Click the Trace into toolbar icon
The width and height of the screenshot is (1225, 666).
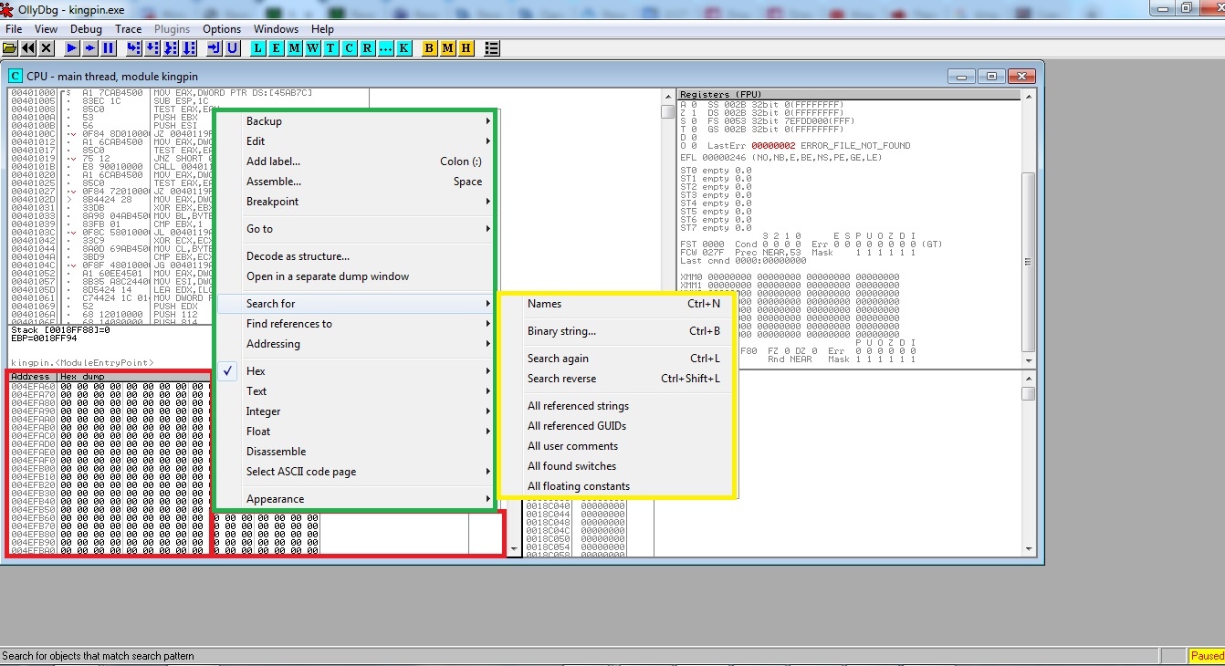170,47
